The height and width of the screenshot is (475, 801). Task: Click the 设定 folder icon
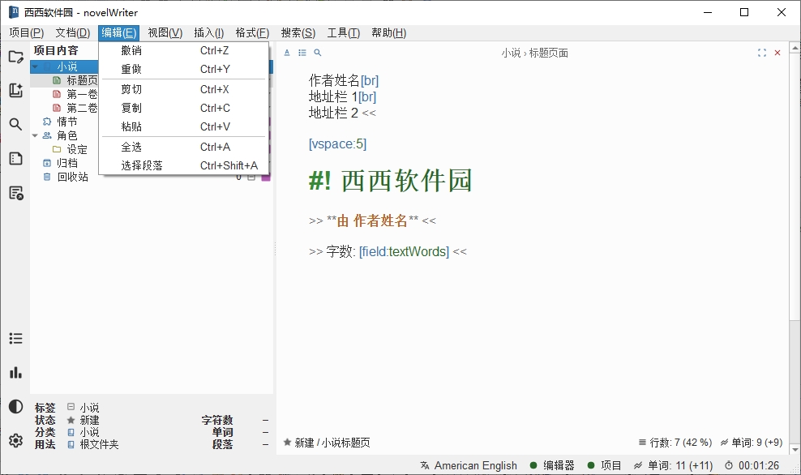57,149
